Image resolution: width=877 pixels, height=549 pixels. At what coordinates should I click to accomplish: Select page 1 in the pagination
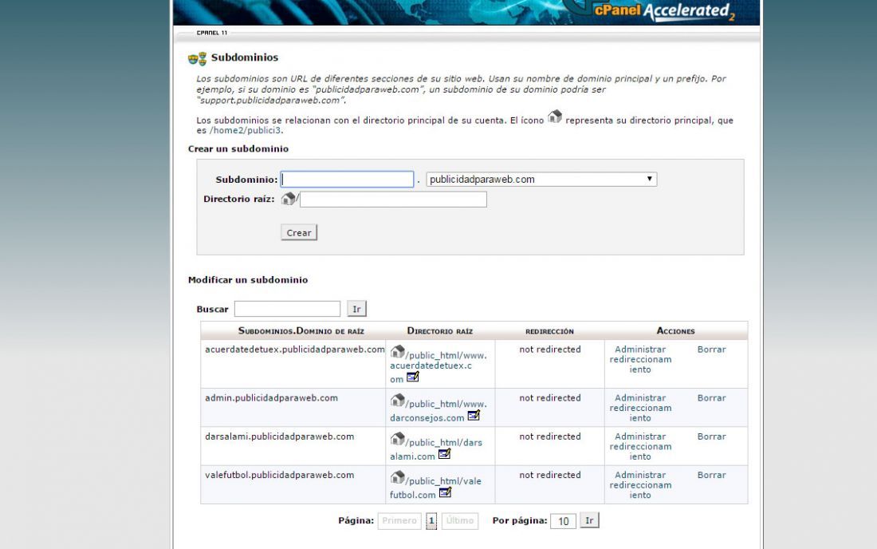[431, 521]
